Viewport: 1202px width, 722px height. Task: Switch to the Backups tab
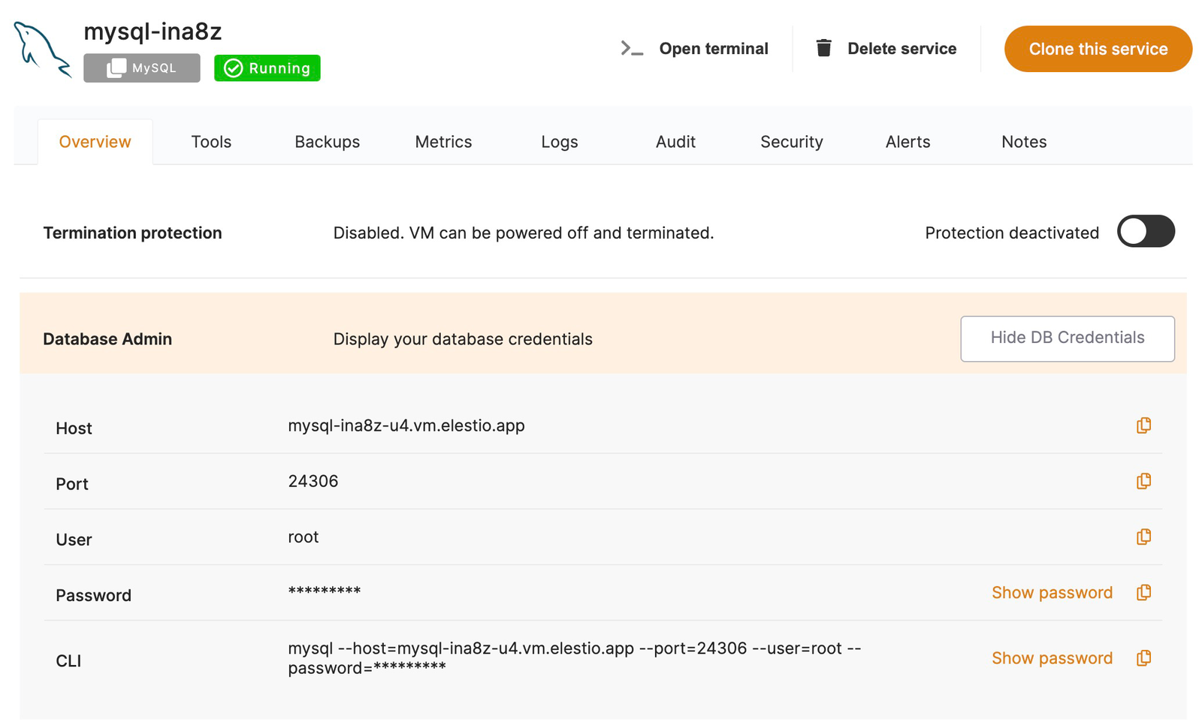[327, 141]
